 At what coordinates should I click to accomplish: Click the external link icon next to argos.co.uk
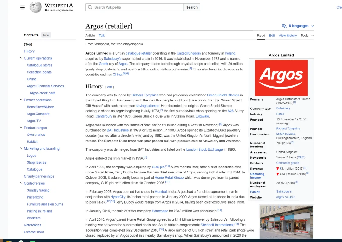[x=294, y=197]
